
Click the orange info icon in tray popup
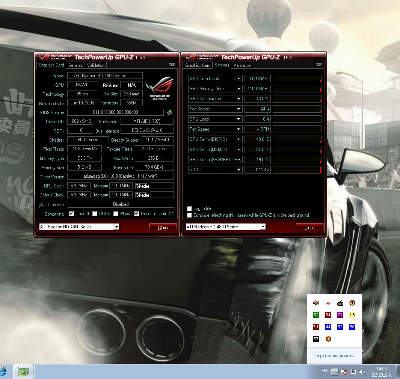(x=352, y=303)
